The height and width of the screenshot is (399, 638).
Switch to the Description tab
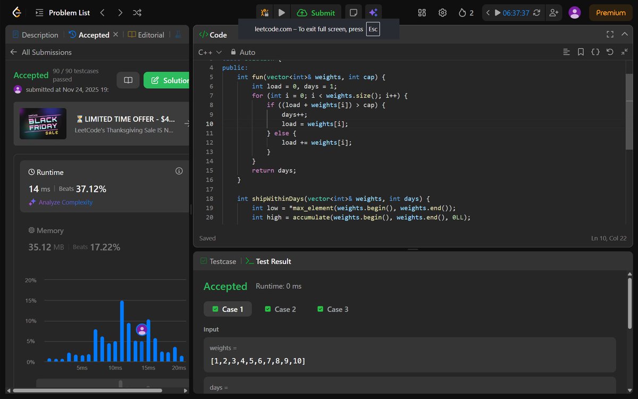click(x=35, y=35)
